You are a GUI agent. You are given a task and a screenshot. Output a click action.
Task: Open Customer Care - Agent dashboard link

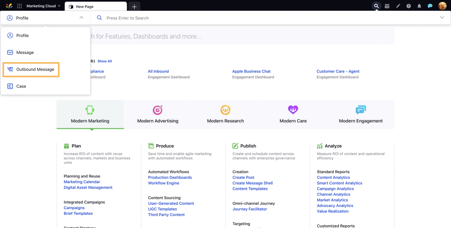(x=338, y=71)
